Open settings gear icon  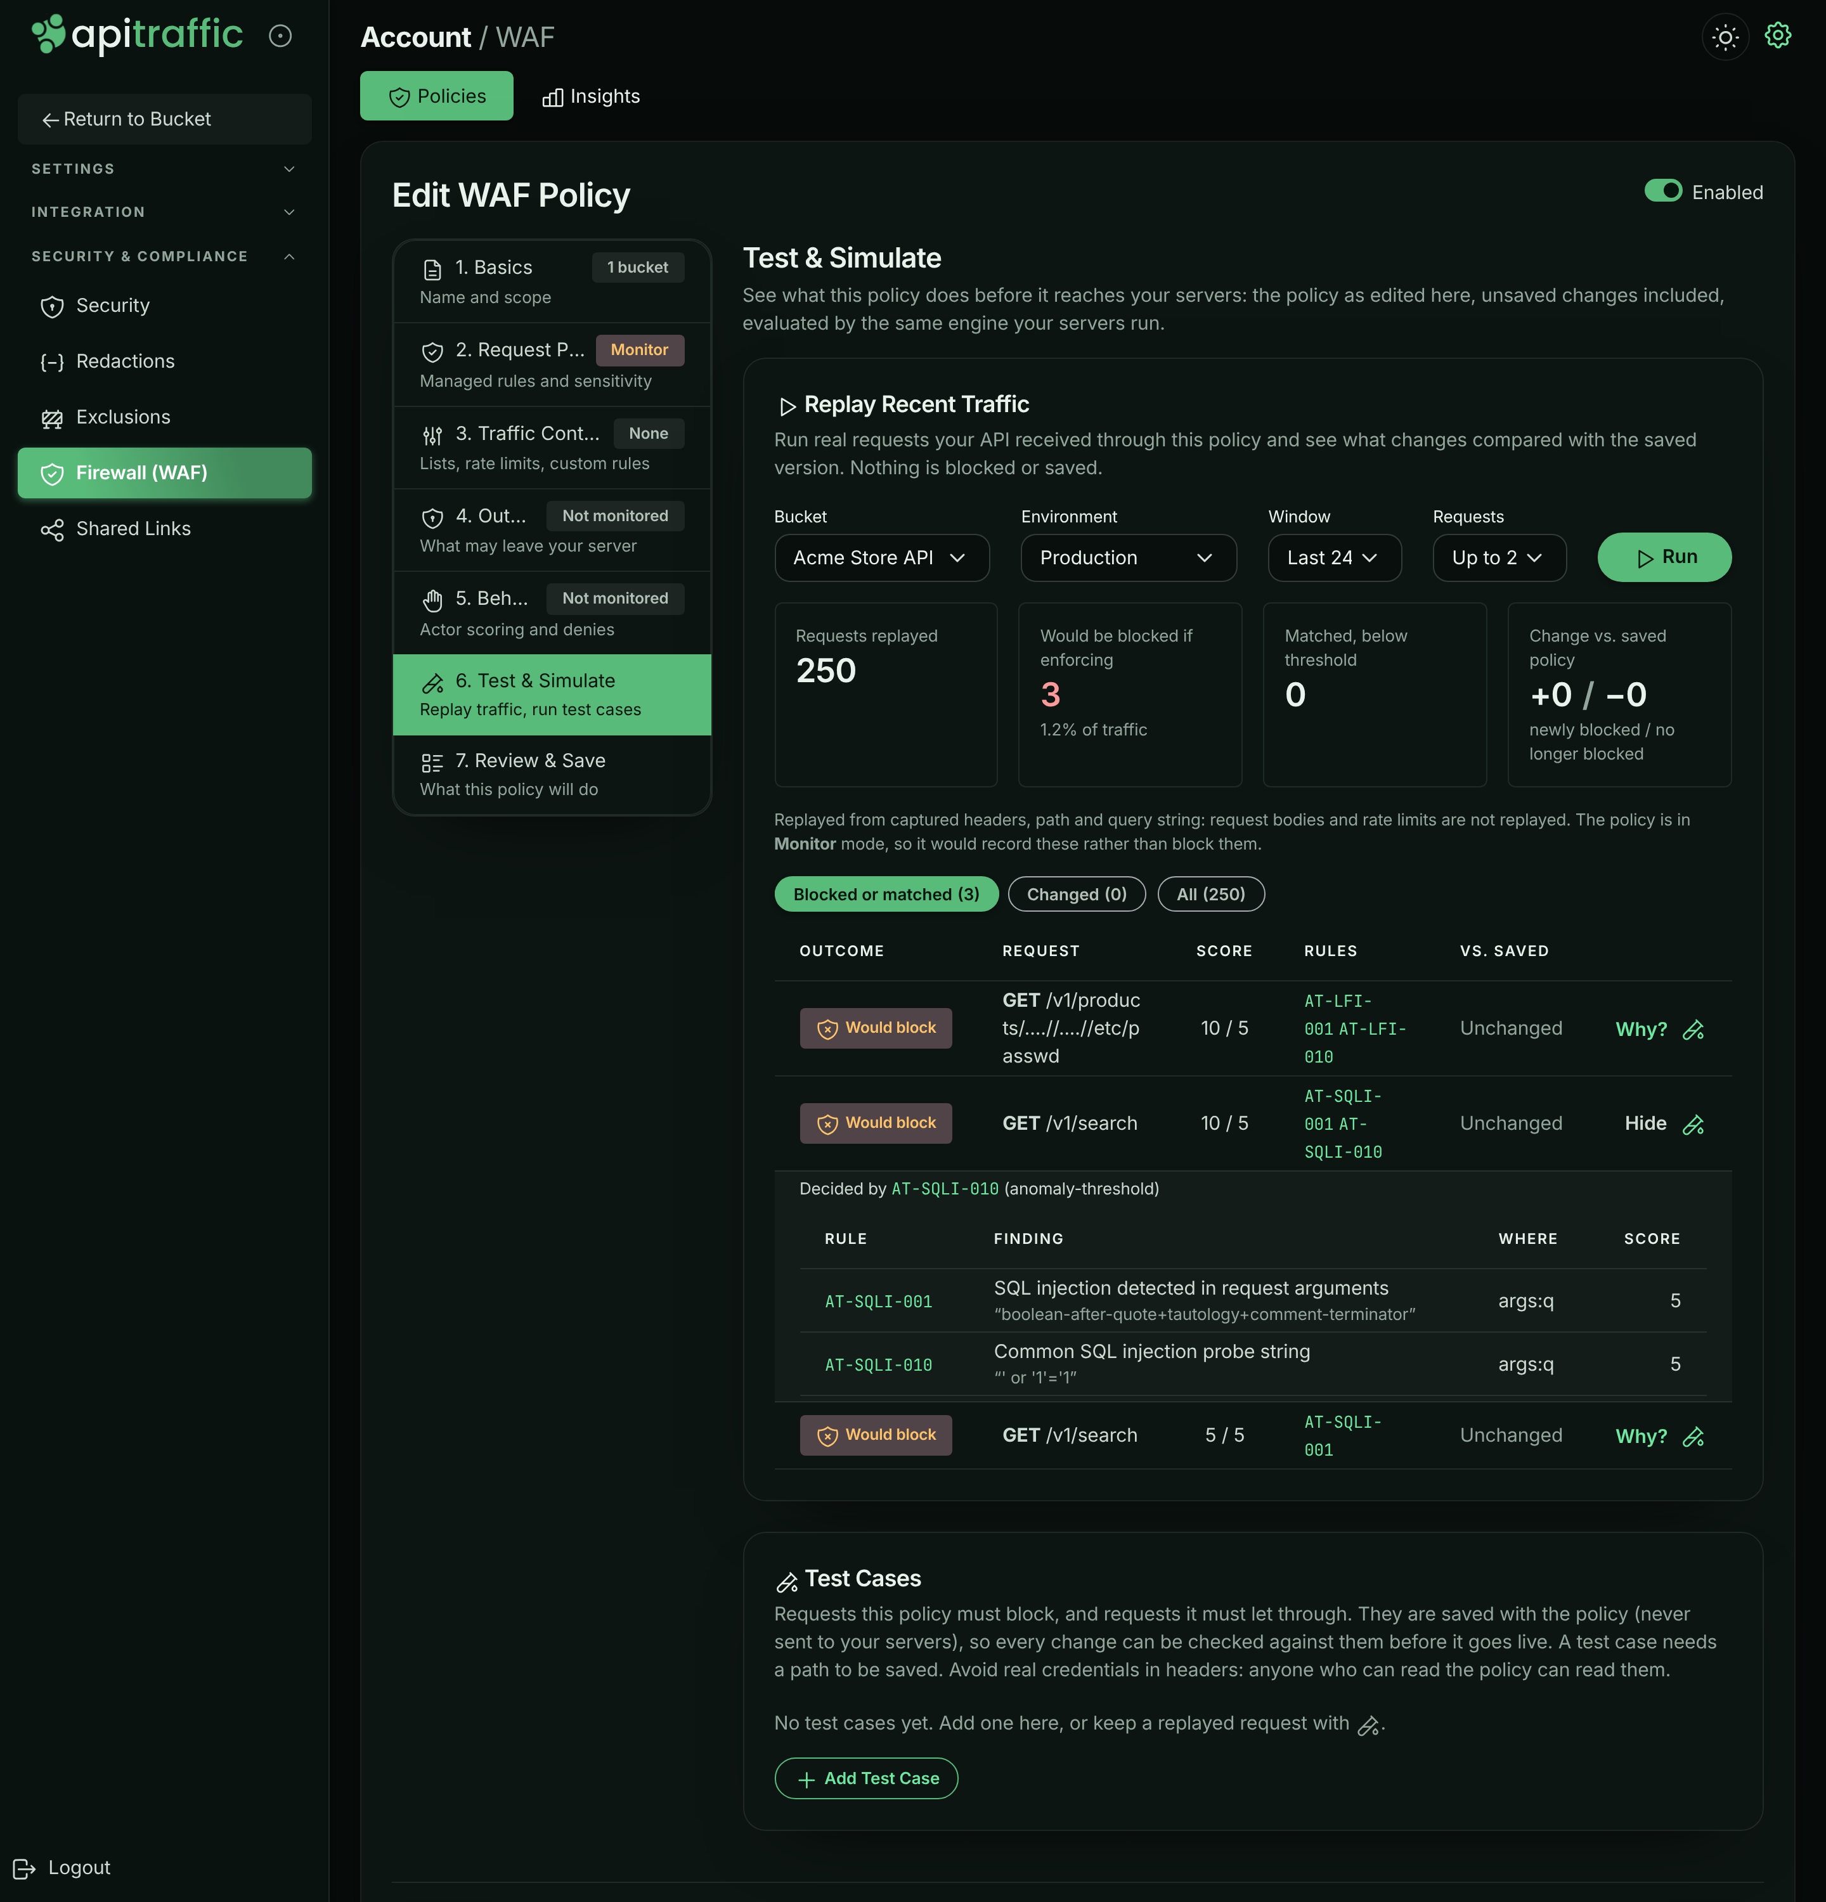point(1777,36)
